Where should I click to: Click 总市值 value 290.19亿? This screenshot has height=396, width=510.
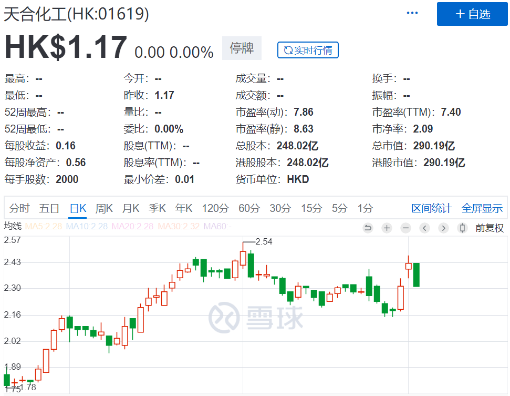[434, 146]
